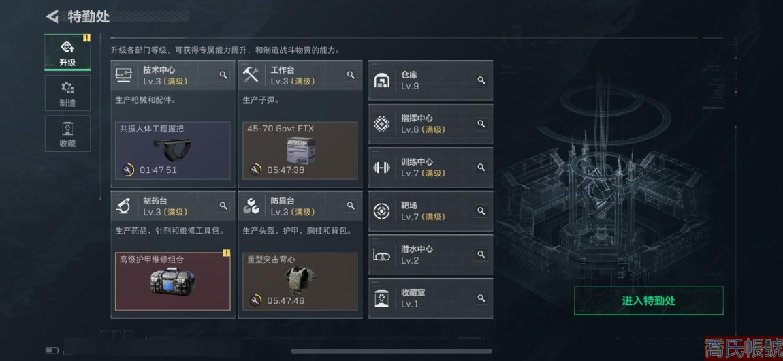Inspect 靶场 with its magnifier icon
This screenshot has width=783, height=361.
coord(481,210)
